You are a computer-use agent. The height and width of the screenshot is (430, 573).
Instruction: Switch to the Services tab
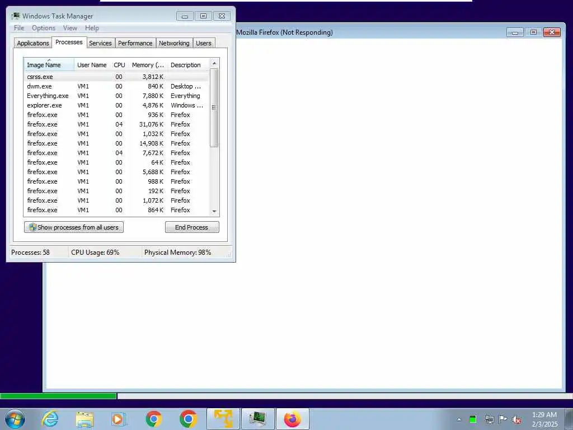pyautogui.click(x=101, y=43)
